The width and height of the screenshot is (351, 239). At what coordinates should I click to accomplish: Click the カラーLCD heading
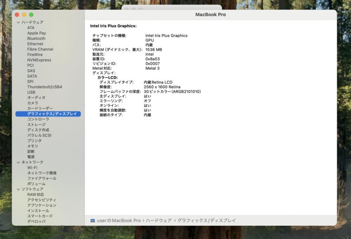pos(107,78)
